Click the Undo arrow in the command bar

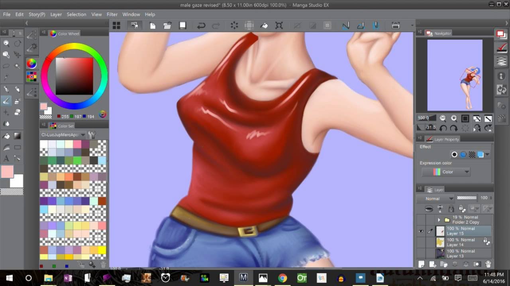click(201, 26)
